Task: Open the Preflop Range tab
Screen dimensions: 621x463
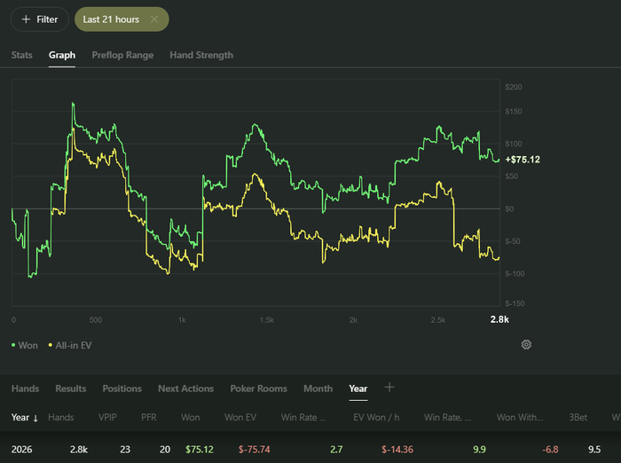Action: pos(122,55)
